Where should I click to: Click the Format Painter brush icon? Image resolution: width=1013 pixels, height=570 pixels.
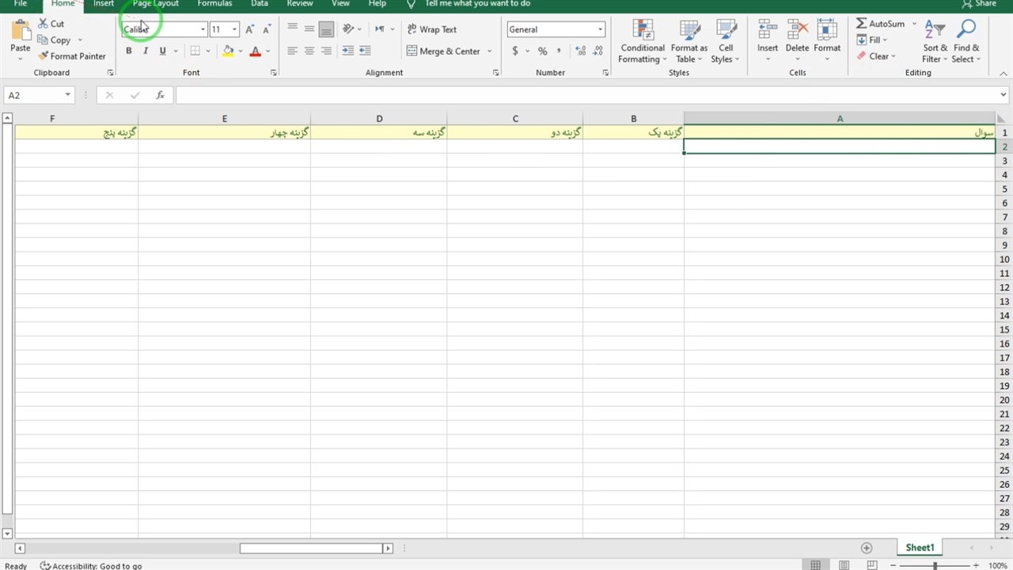pyautogui.click(x=44, y=56)
